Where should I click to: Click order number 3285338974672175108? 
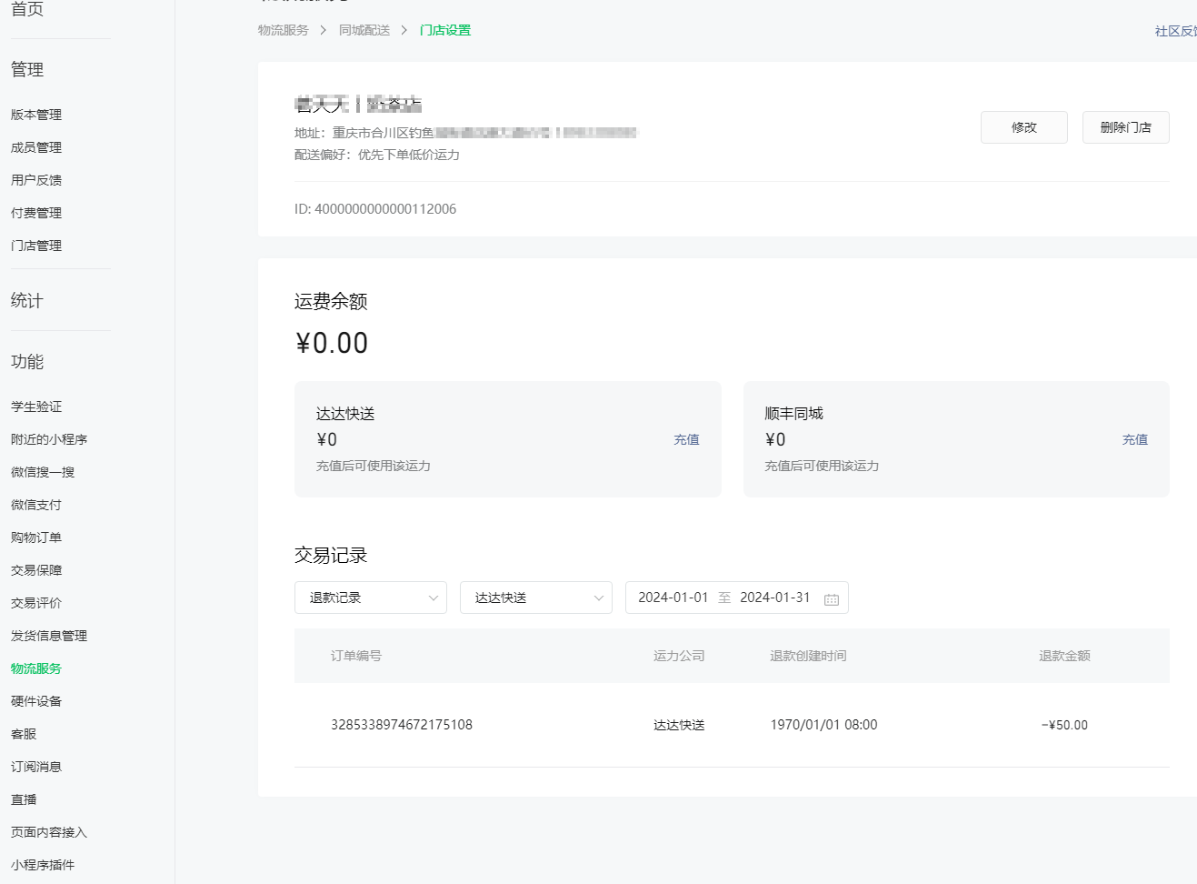pos(402,725)
